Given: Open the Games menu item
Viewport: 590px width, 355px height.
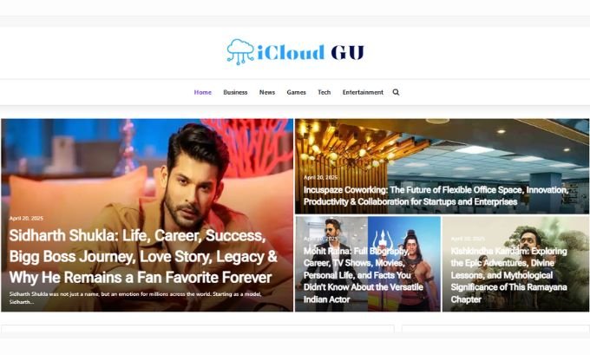Looking at the screenshot, I should click(296, 92).
